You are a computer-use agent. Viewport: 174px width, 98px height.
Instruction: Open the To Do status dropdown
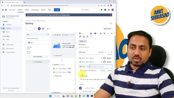pos(83,41)
